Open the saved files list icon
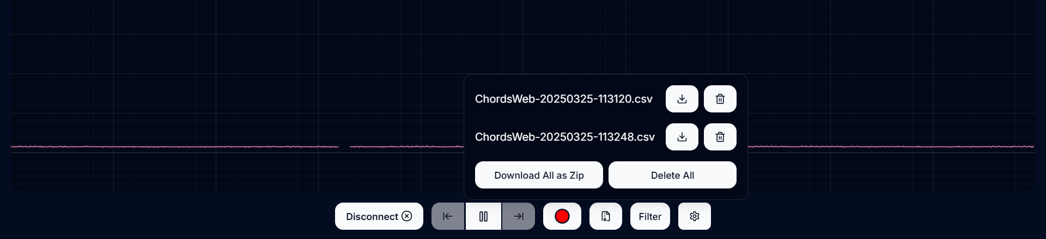The height and width of the screenshot is (239, 1046). pyautogui.click(x=605, y=216)
